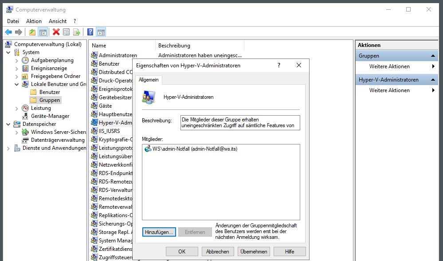Click the blue Help toolbar icon

click(x=90, y=32)
